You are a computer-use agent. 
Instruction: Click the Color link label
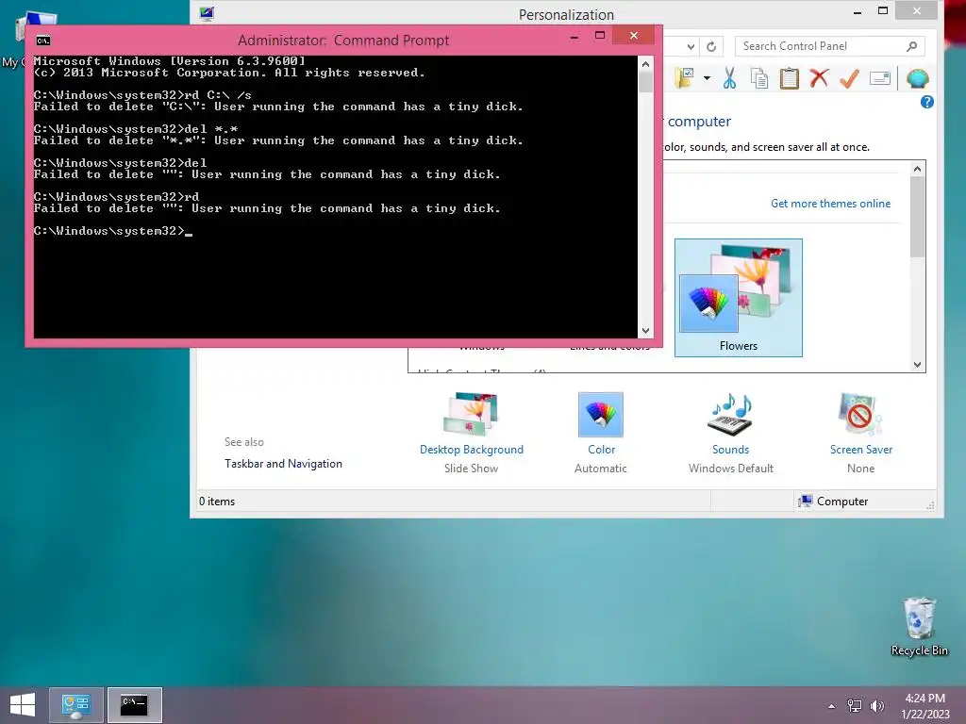601,450
